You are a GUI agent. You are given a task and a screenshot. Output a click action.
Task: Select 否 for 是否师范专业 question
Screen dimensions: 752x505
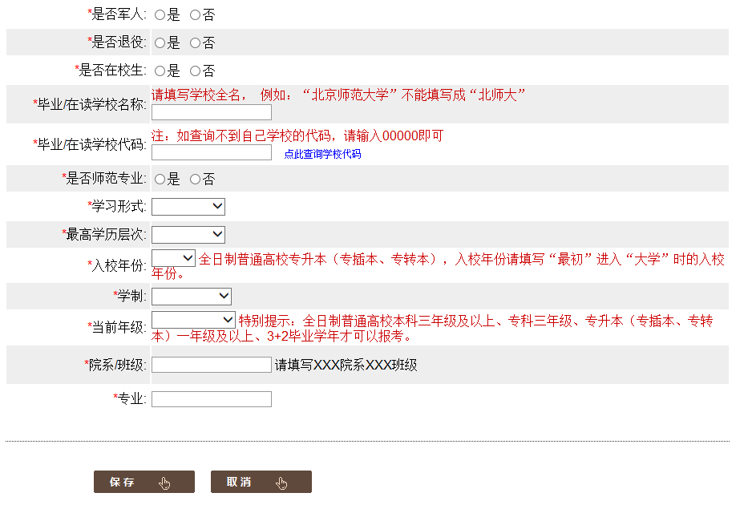coord(196,179)
